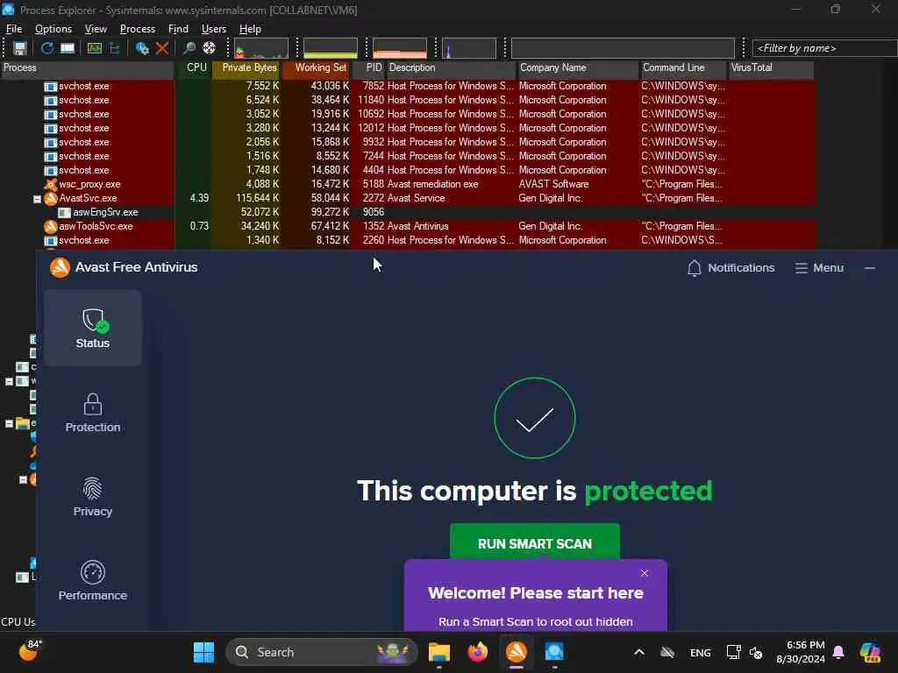Open Windows Start button
Viewport: 898px width, 673px height.
(203, 652)
